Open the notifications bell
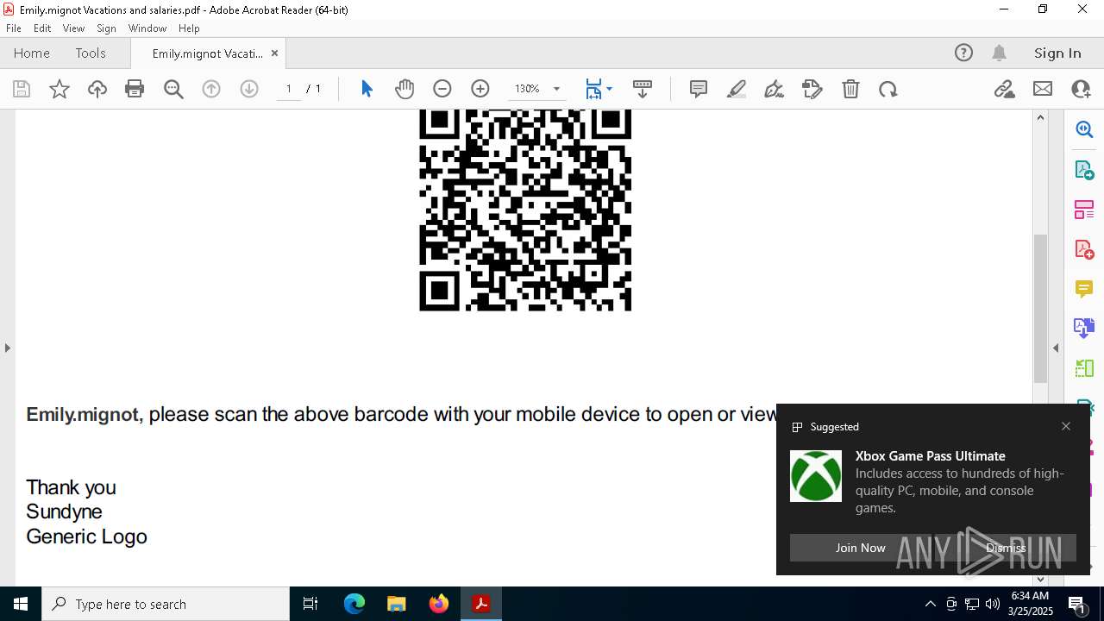This screenshot has height=621, width=1104. tap(1000, 53)
